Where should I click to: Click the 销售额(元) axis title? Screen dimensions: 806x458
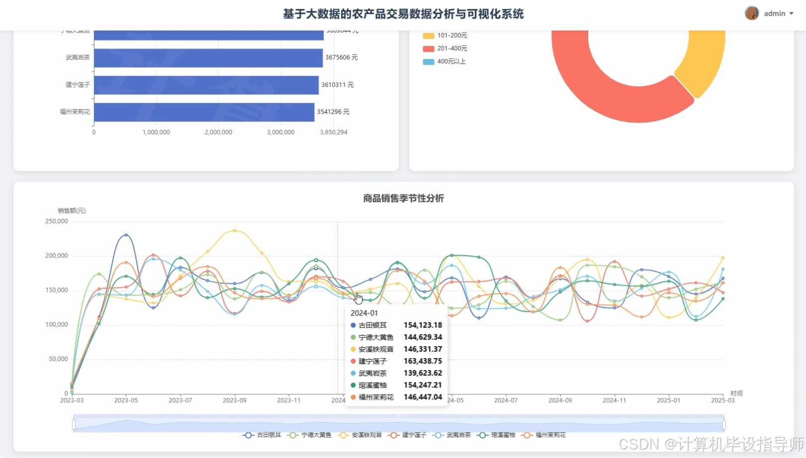point(72,211)
